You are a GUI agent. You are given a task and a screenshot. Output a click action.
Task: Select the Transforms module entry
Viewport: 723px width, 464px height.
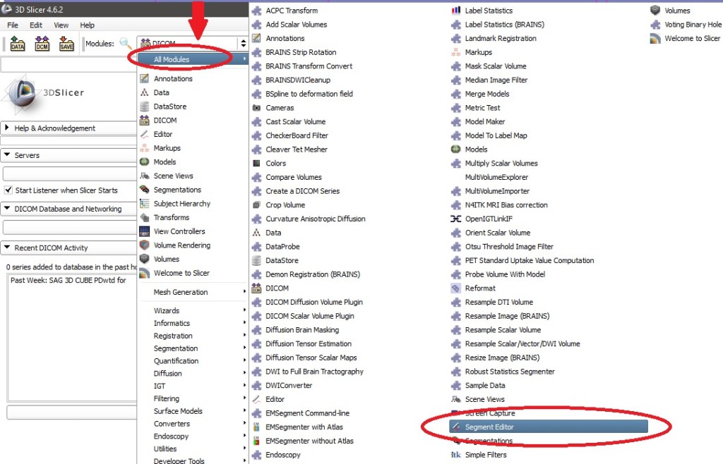pyautogui.click(x=171, y=218)
